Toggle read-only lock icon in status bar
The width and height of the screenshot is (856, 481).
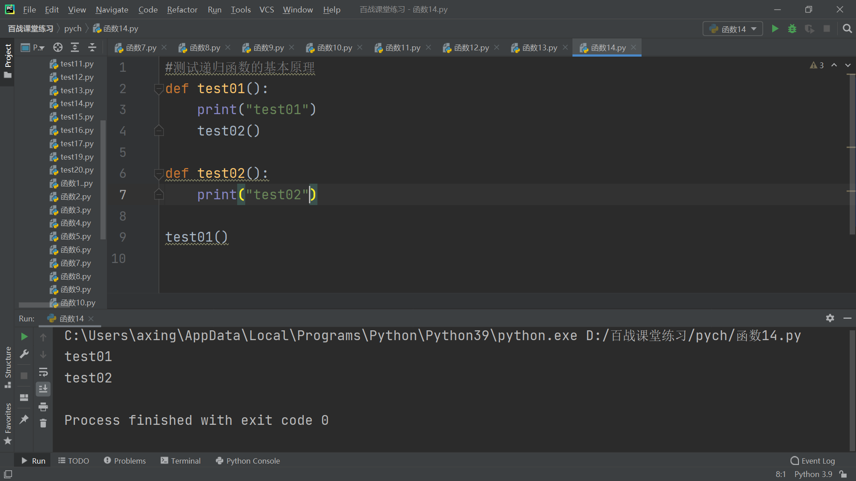pyautogui.click(x=843, y=474)
